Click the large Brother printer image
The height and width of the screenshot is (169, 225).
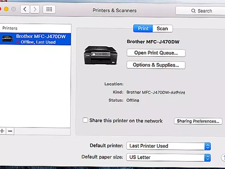pos(101,55)
